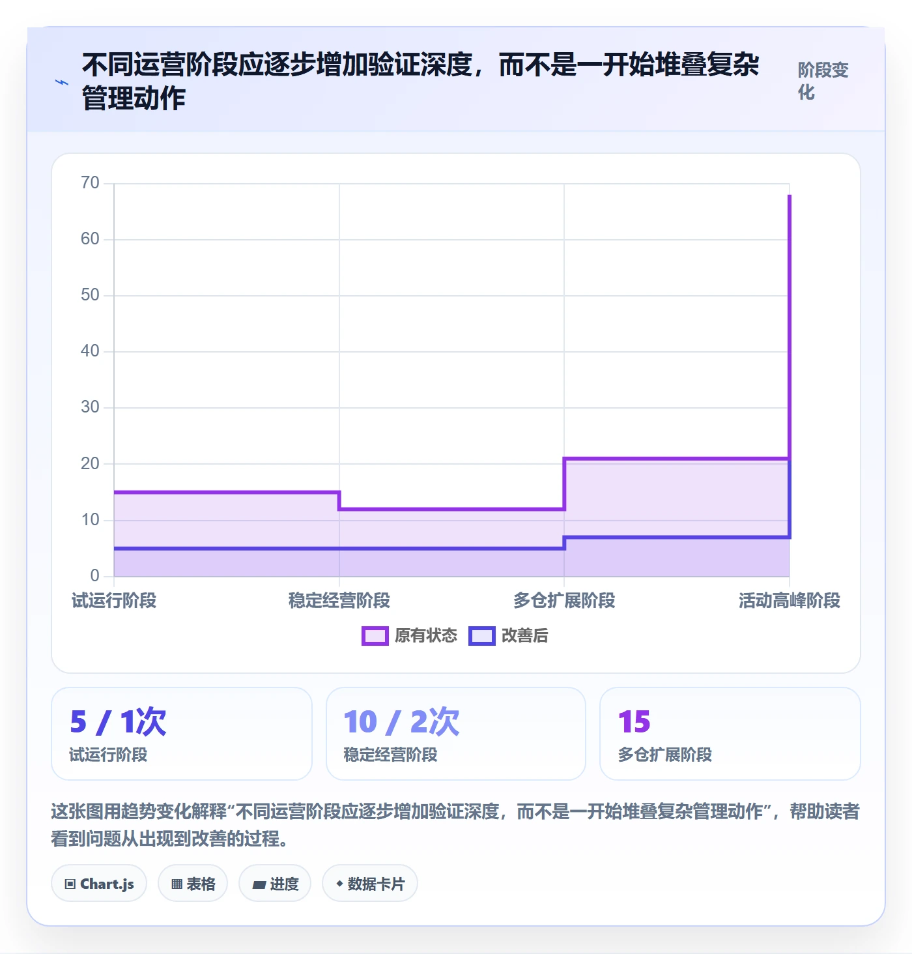Viewport: 912px width, 954px height.
Task: Toggle the 原有状态 legend swatch
Action: pyautogui.click(x=375, y=636)
